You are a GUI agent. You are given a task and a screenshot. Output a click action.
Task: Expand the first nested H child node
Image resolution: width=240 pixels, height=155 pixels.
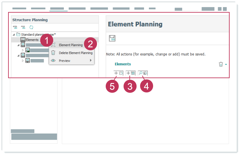point(23,50)
